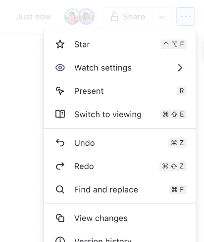This screenshot has height=242, width=204.
Task: Click the View changes overlapping shapes icon
Action: tap(60, 218)
